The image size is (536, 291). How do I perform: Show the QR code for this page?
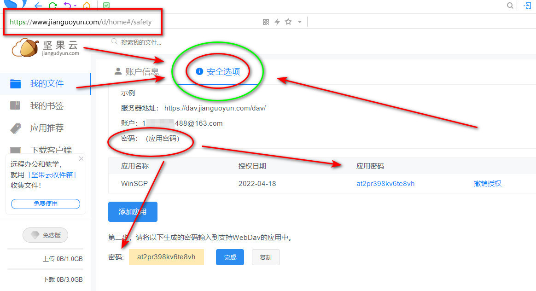pos(266,22)
